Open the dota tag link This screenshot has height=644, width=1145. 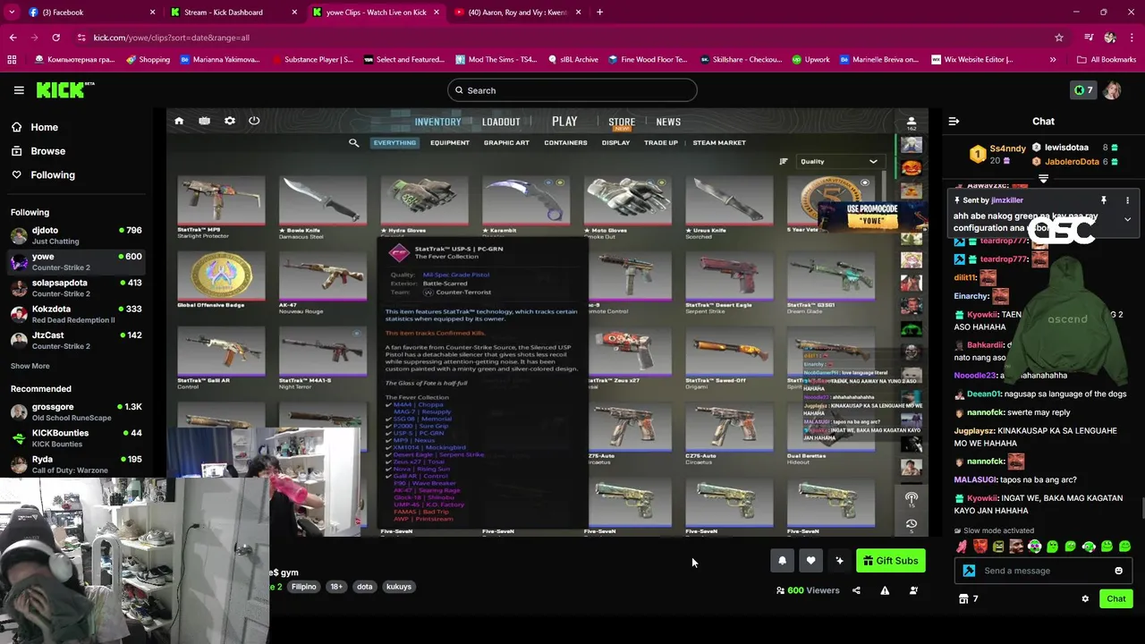click(365, 587)
